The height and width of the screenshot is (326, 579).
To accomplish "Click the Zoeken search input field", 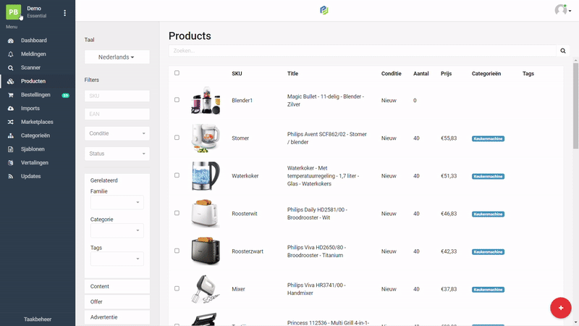I will point(363,51).
